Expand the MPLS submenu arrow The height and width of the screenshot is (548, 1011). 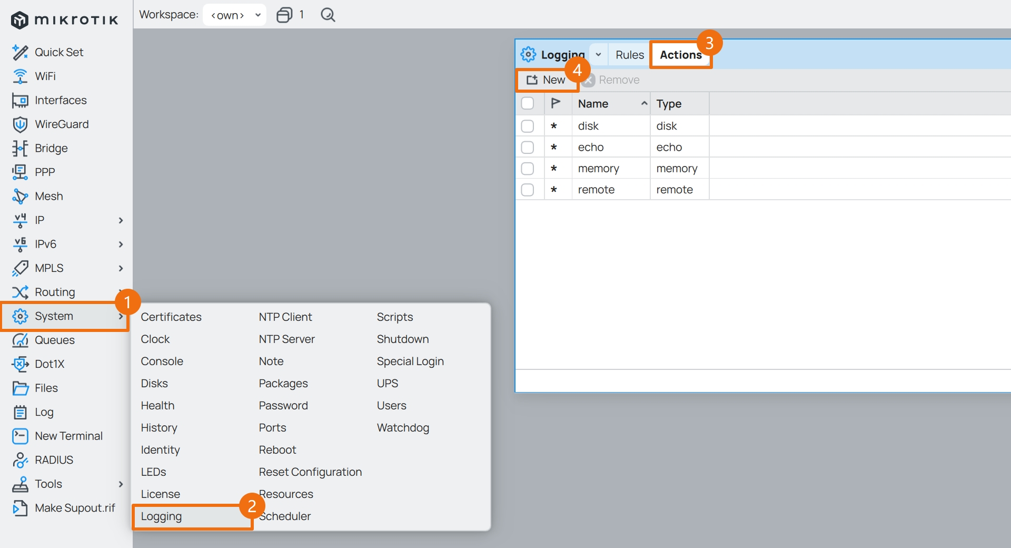click(121, 268)
